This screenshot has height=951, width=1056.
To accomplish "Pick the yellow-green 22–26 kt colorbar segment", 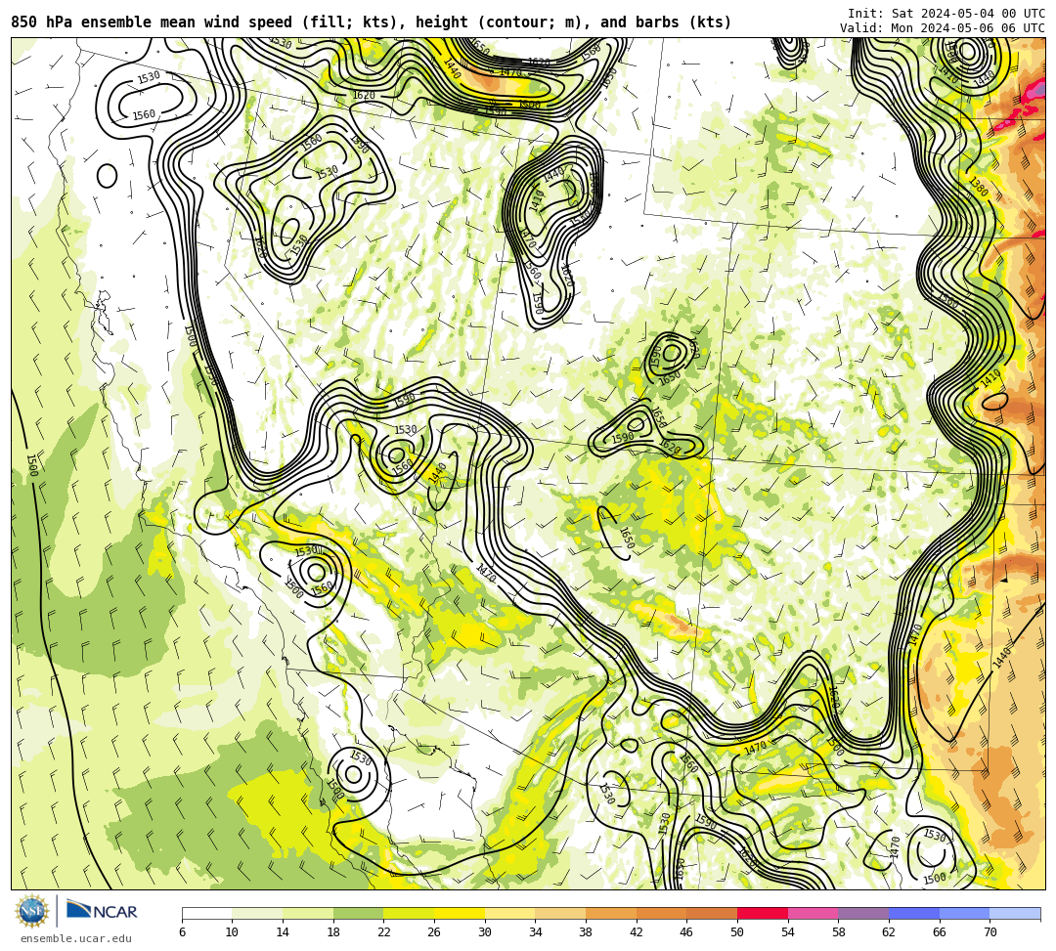I will 409,913.
